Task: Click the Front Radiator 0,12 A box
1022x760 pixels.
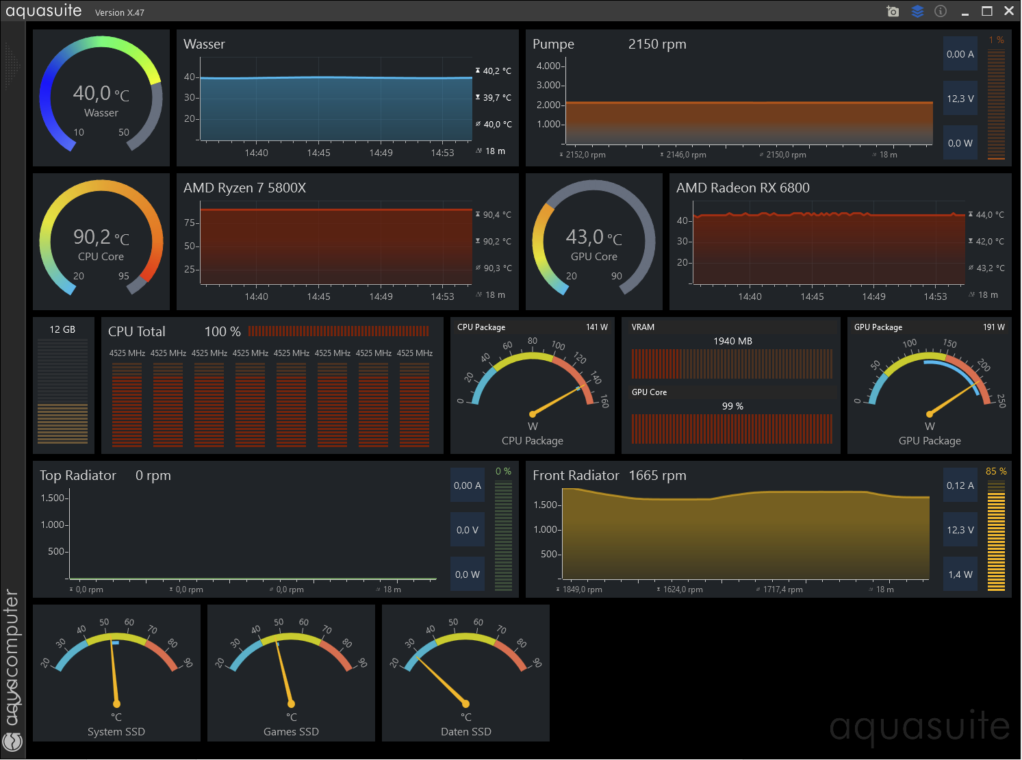Action: click(x=960, y=485)
